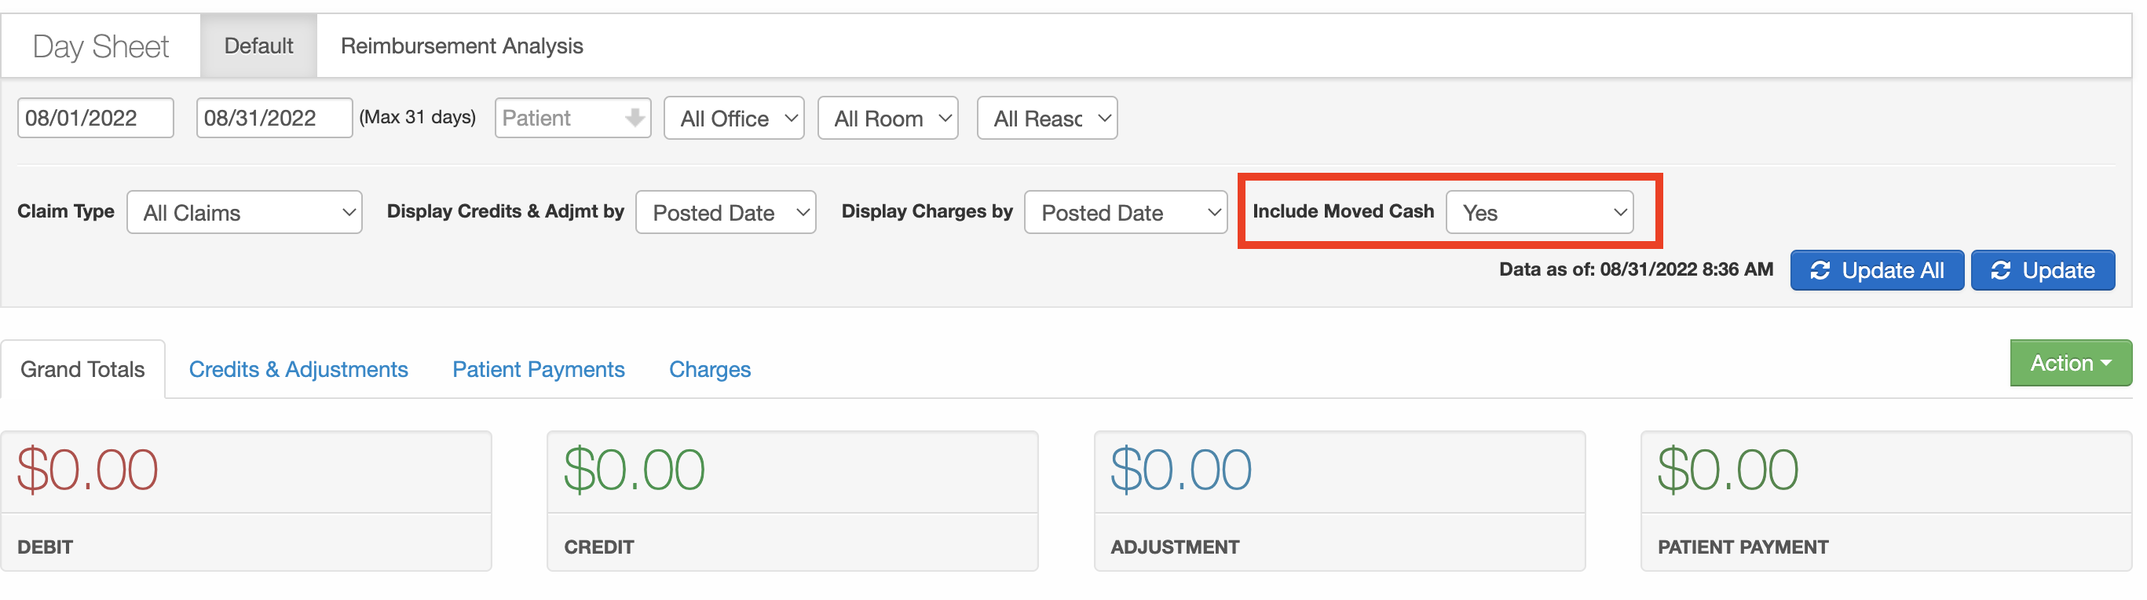Open the Credits & Adjustments tab

[298, 369]
